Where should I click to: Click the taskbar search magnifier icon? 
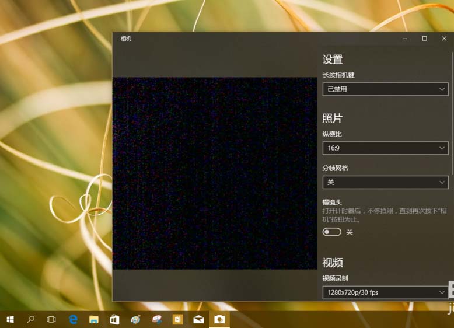point(31,319)
